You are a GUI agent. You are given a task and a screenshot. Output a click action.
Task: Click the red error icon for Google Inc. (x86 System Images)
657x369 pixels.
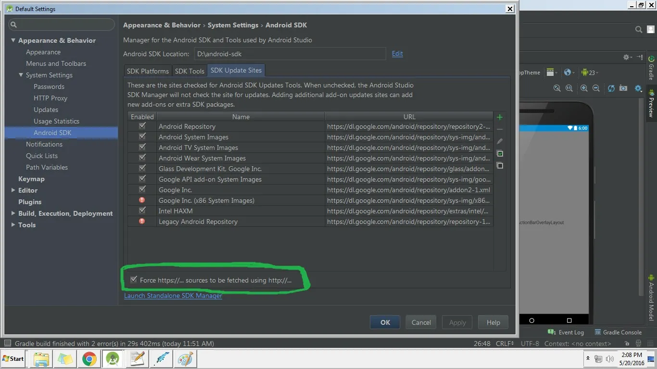coord(142,200)
